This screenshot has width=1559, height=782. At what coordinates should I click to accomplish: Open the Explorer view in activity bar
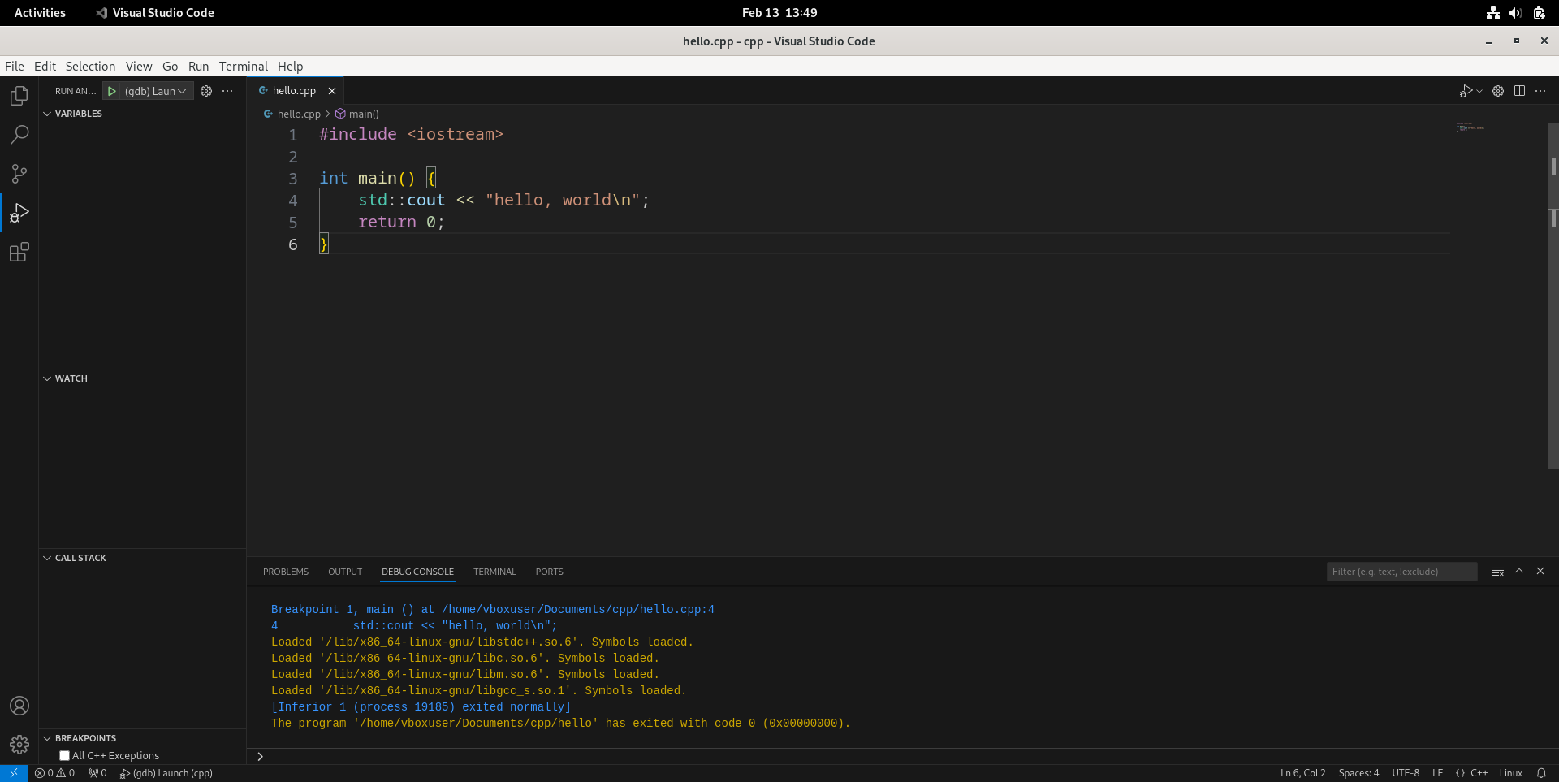point(19,96)
